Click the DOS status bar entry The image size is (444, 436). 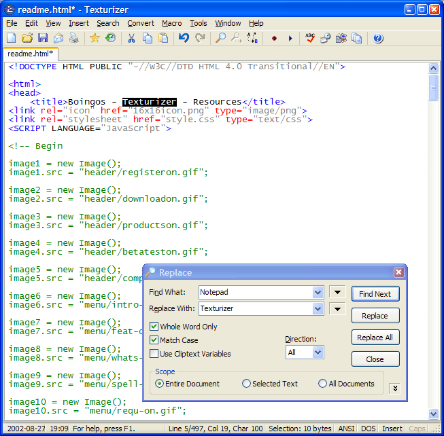(368, 429)
